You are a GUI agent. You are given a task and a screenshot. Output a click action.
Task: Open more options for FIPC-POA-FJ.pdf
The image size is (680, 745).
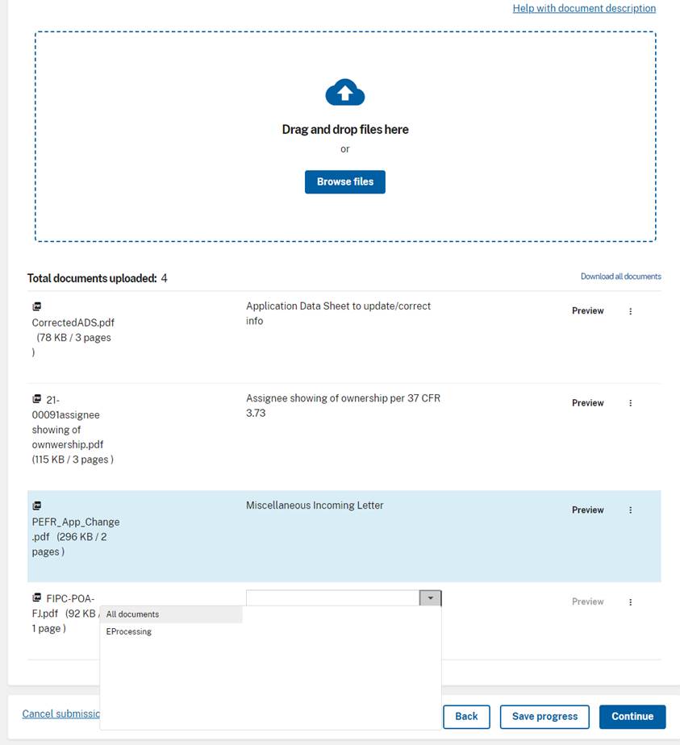coord(630,602)
